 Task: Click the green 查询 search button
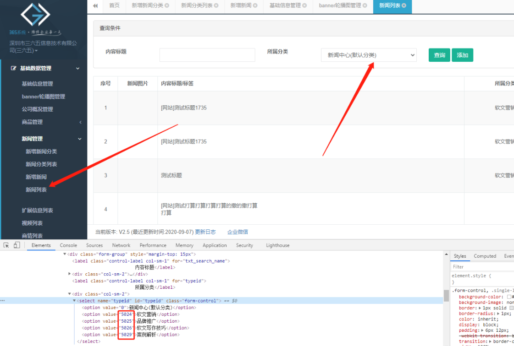pos(439,55)
